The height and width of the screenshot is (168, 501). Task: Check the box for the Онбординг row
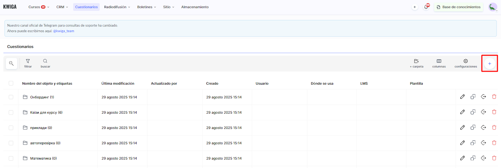click(11, 97)
